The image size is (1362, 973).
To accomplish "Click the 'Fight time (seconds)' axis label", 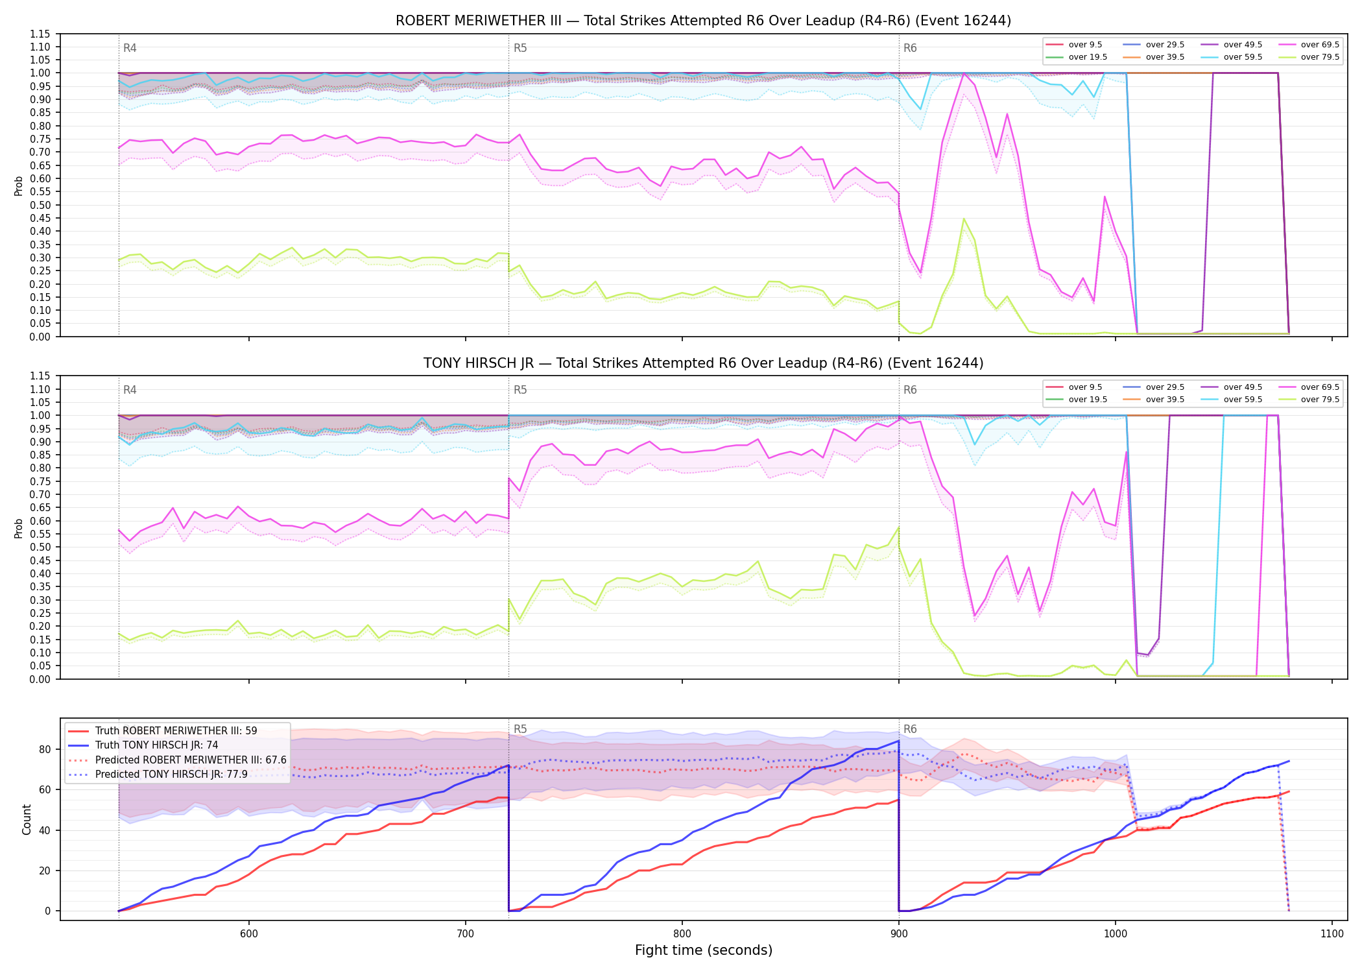I will 704,950.
